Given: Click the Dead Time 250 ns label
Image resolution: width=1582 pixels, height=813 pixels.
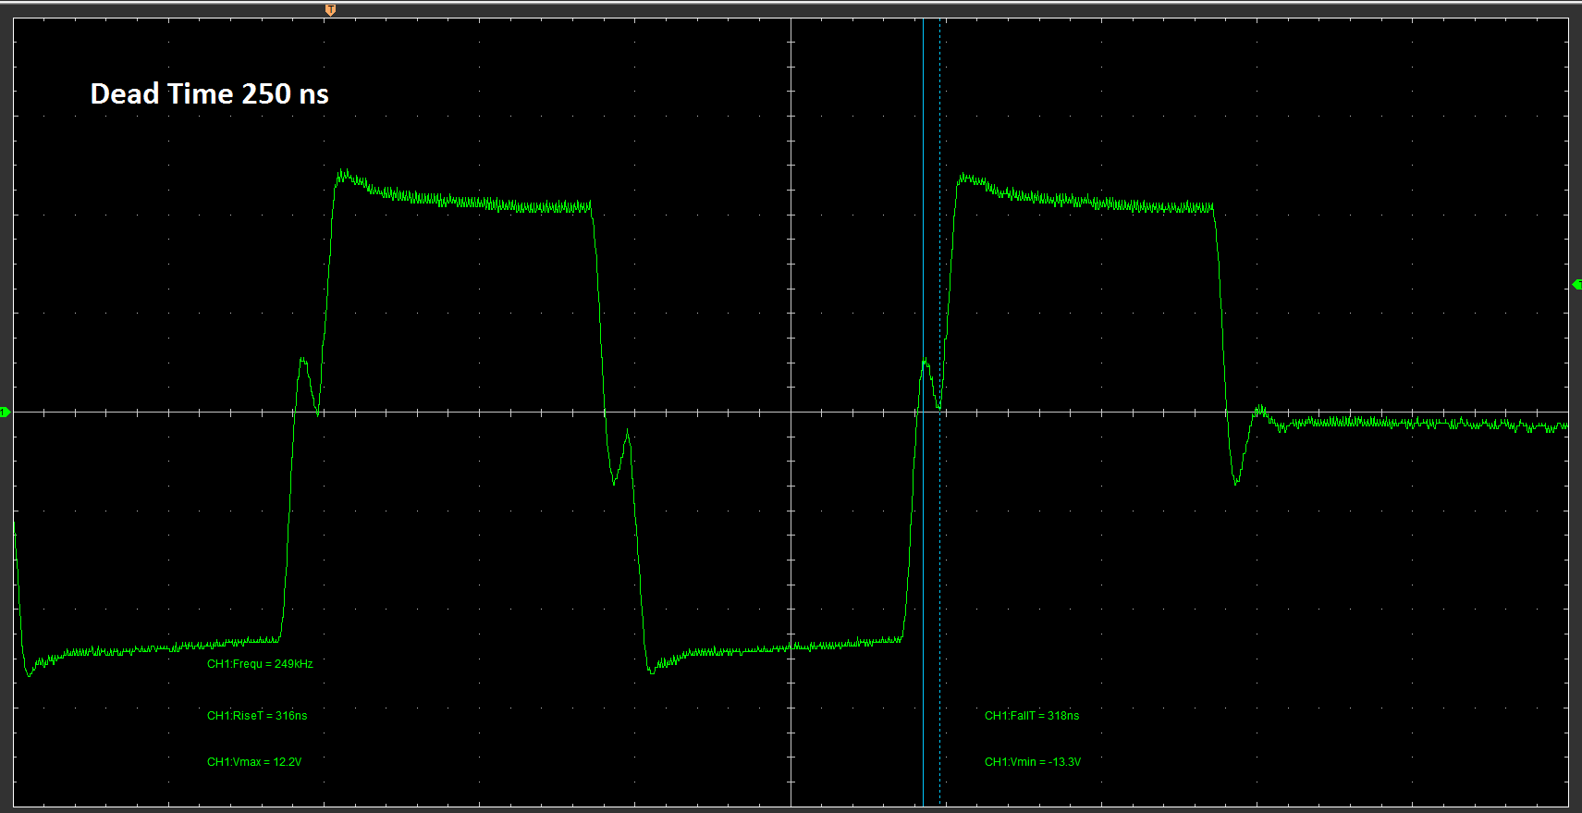Looking at the screenshot, I should click(210, 93).
